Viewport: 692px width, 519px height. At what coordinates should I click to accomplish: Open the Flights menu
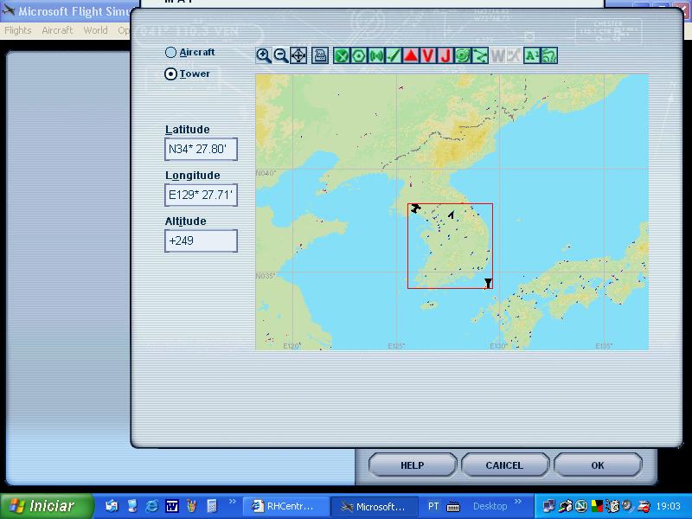tap(17, 30)
